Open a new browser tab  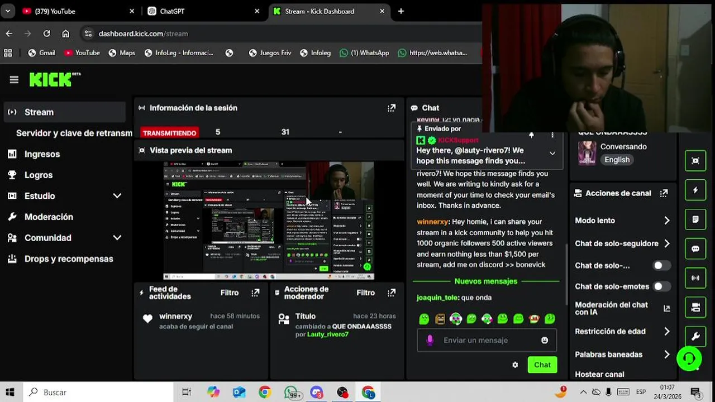(x=401, y=11)
